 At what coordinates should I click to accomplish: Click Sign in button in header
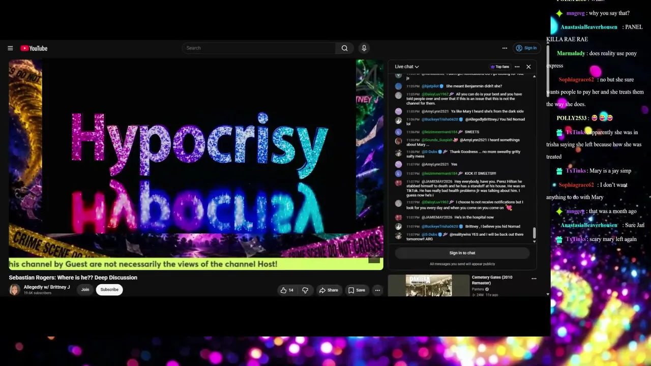pyautogui.click(x=526, y=48)
